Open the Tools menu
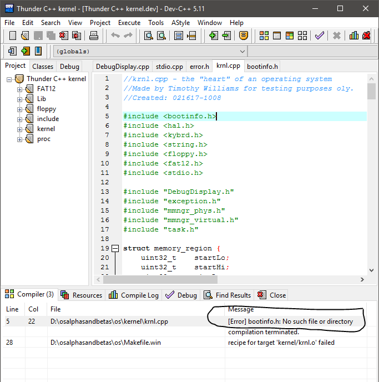 tap(156, 23)
